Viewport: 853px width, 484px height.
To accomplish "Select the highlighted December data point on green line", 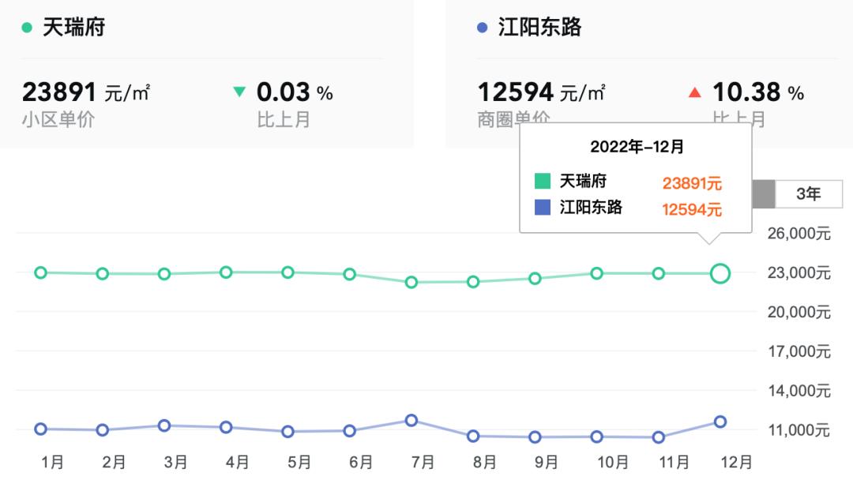I will [720, 274].
